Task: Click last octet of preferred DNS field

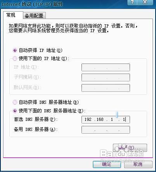Action: (124, 119)
